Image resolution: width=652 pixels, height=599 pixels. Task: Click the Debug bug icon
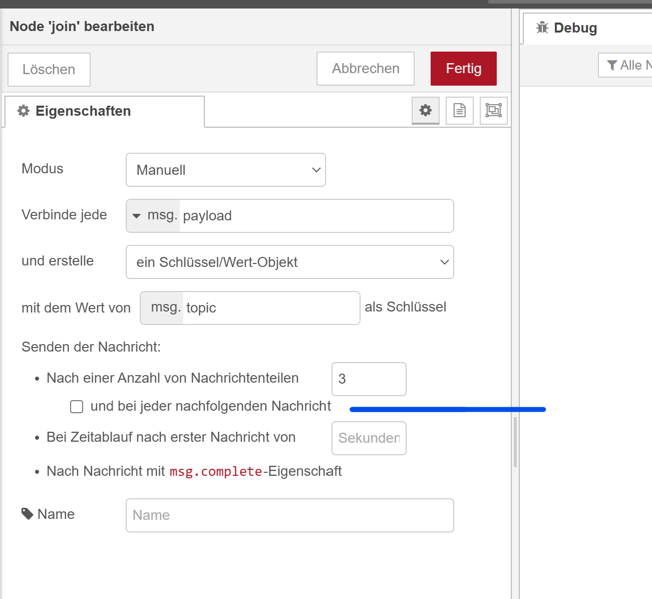pyautogui.click(x=542, y=28)
